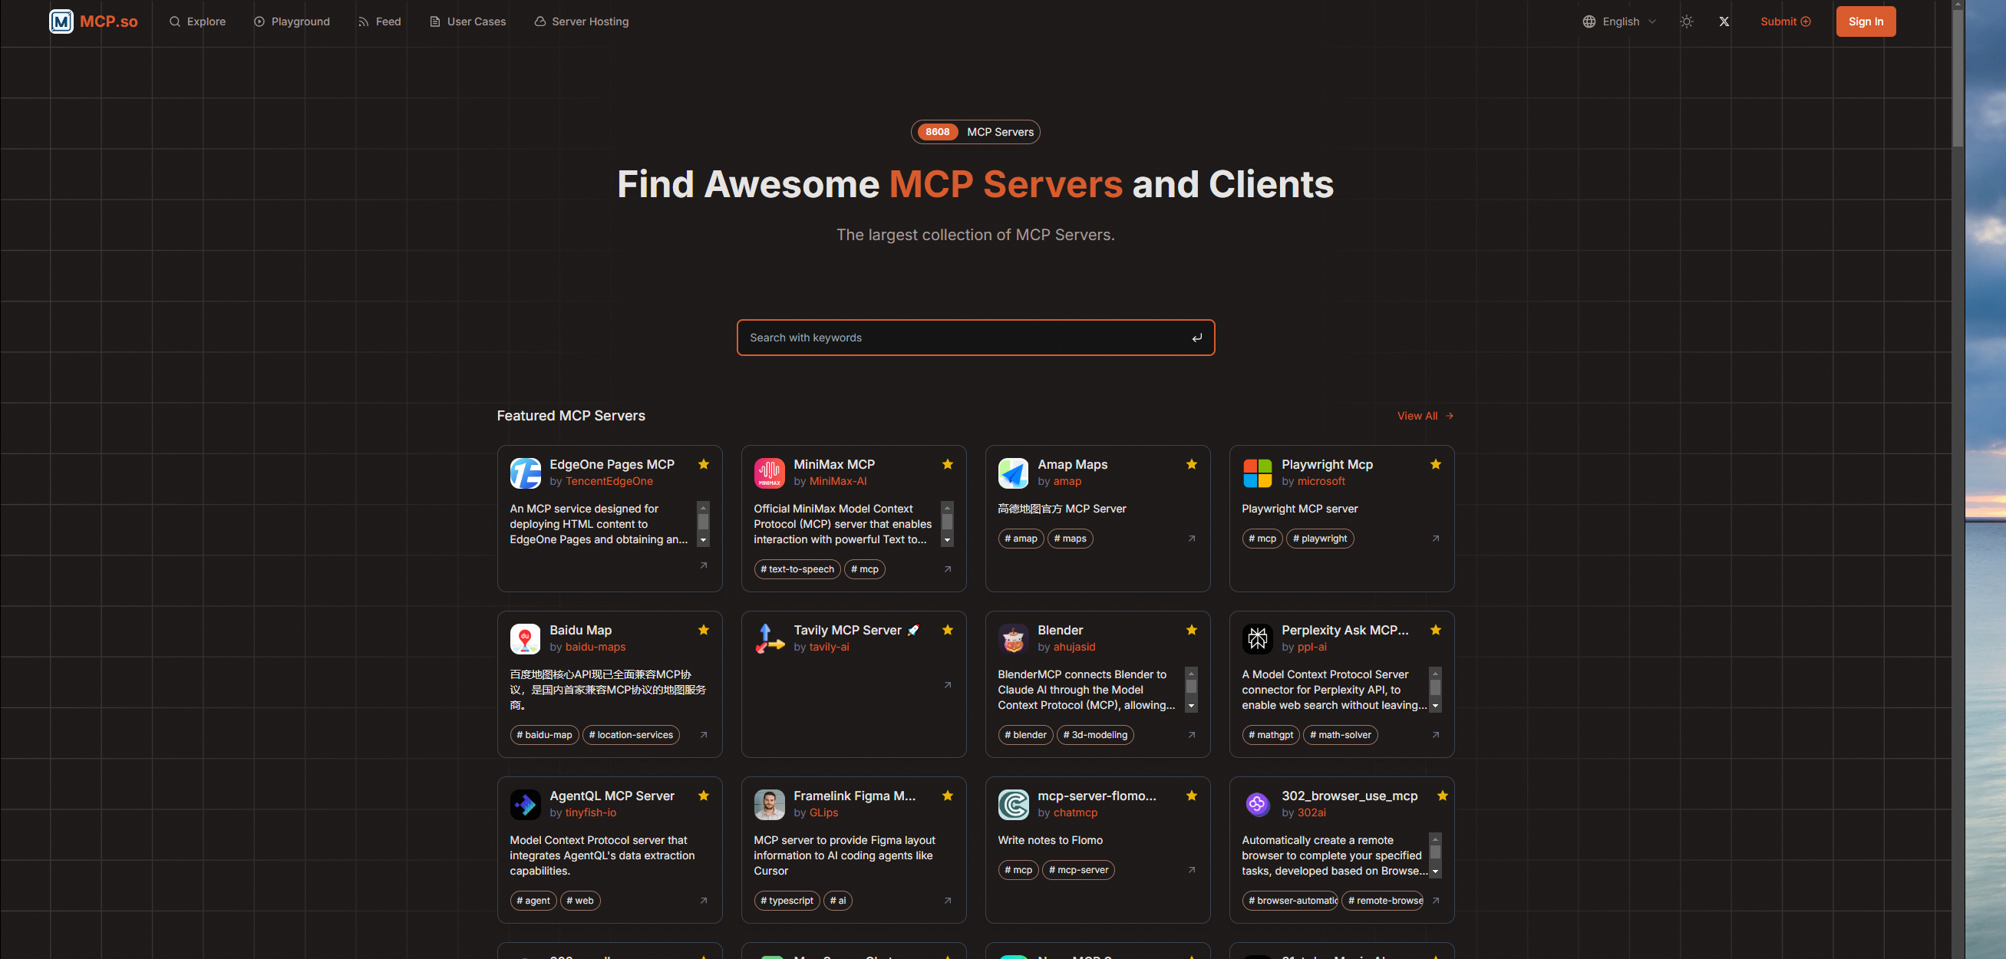Favorite the mcp-server-flomo card
Image resolution: width=2006 pixels, height=959 pixels.
(x=1192, y=796)
